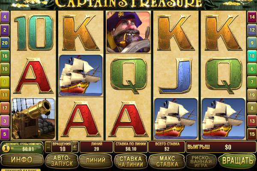The height and width of the screenshot is (171, 257).
Task: Decrease spins count with minus button
Action: 48,147
